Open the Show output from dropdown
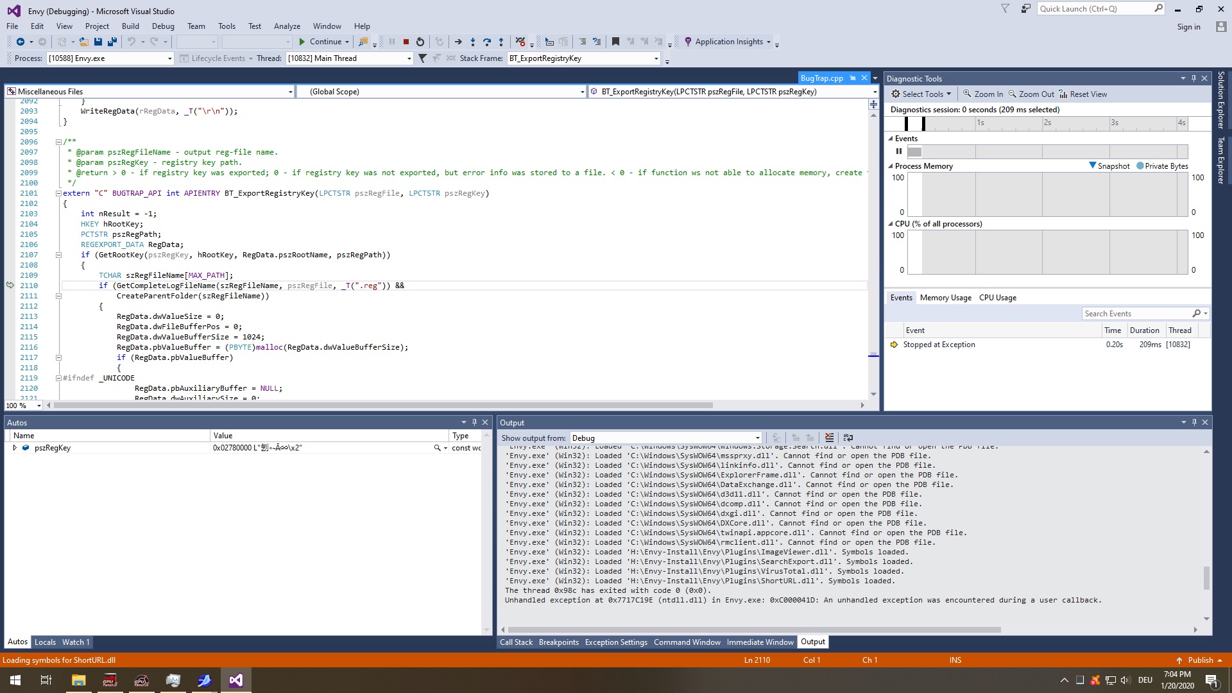The image size is (1232, 693). pyautogui.click(x=757, y=438)
